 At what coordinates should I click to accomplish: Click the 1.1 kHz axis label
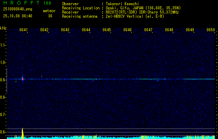[x=3, y=45]
